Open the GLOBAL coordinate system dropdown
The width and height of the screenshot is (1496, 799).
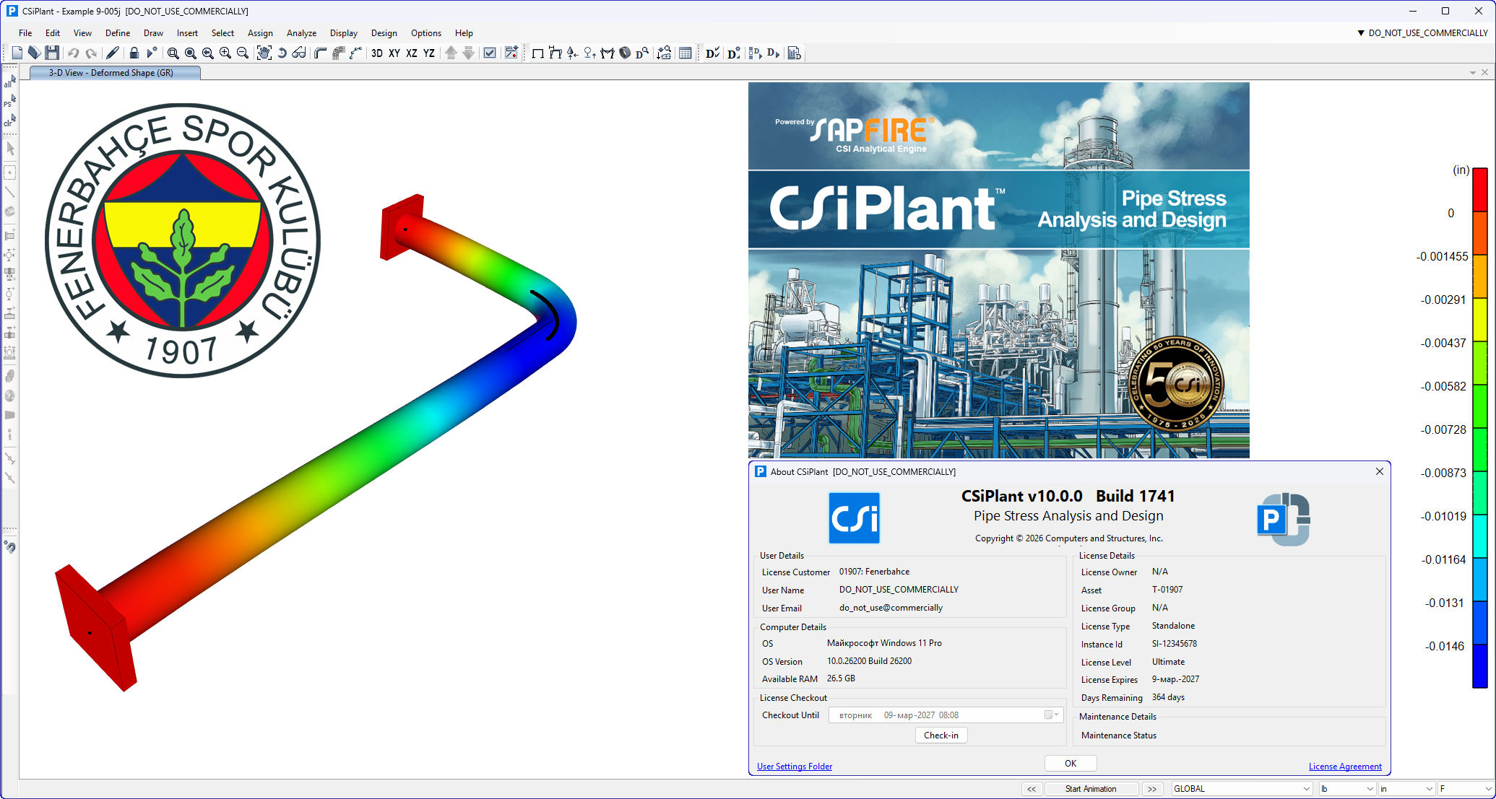coord(1242,788)
